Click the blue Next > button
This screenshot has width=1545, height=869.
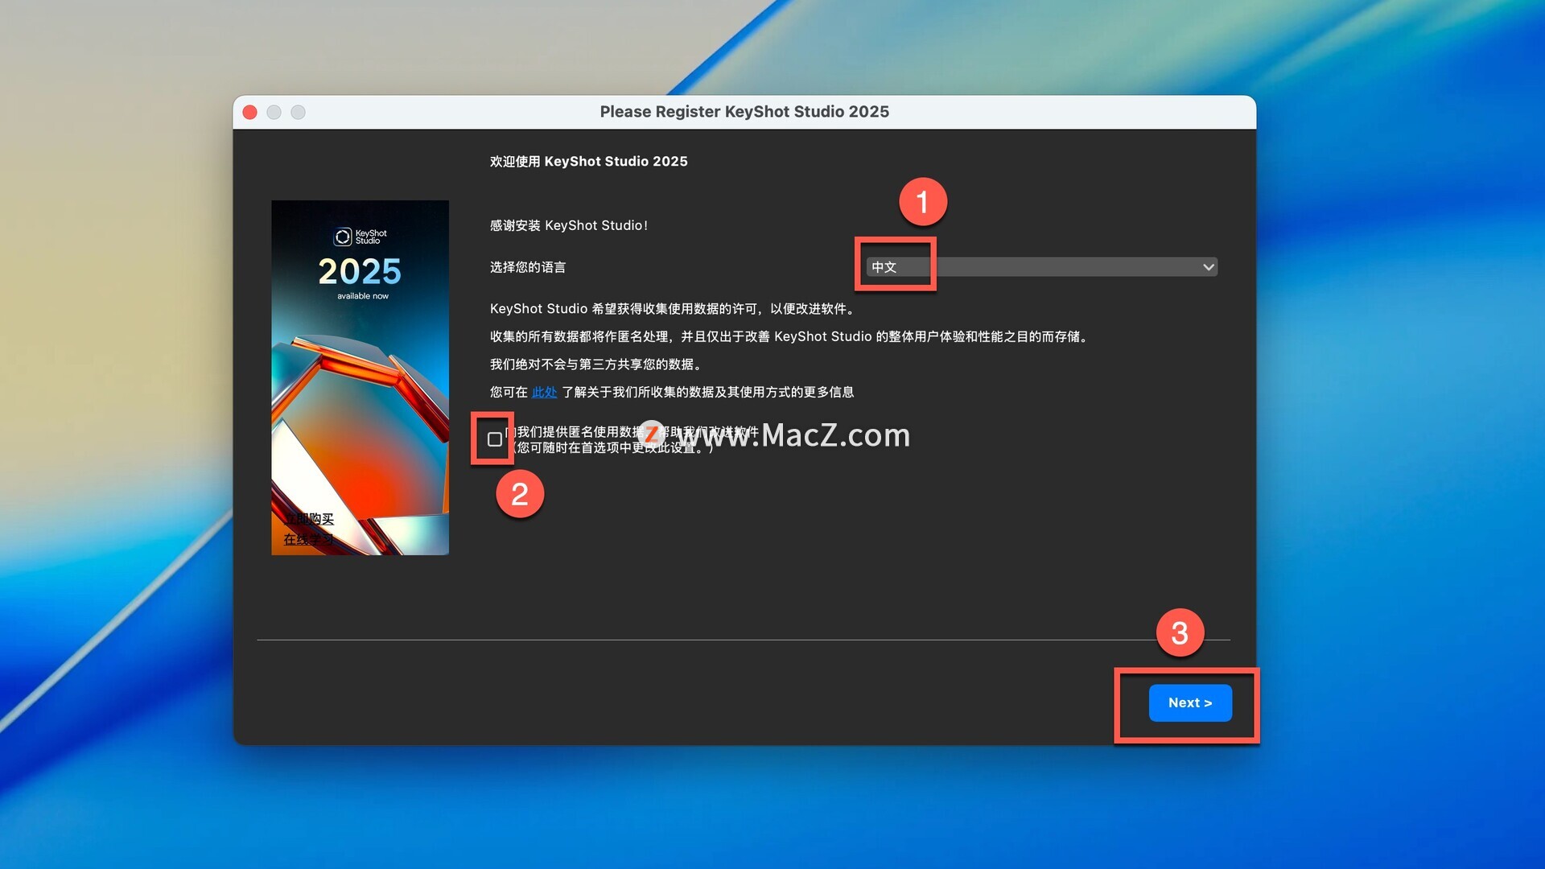pos(1190,702)
